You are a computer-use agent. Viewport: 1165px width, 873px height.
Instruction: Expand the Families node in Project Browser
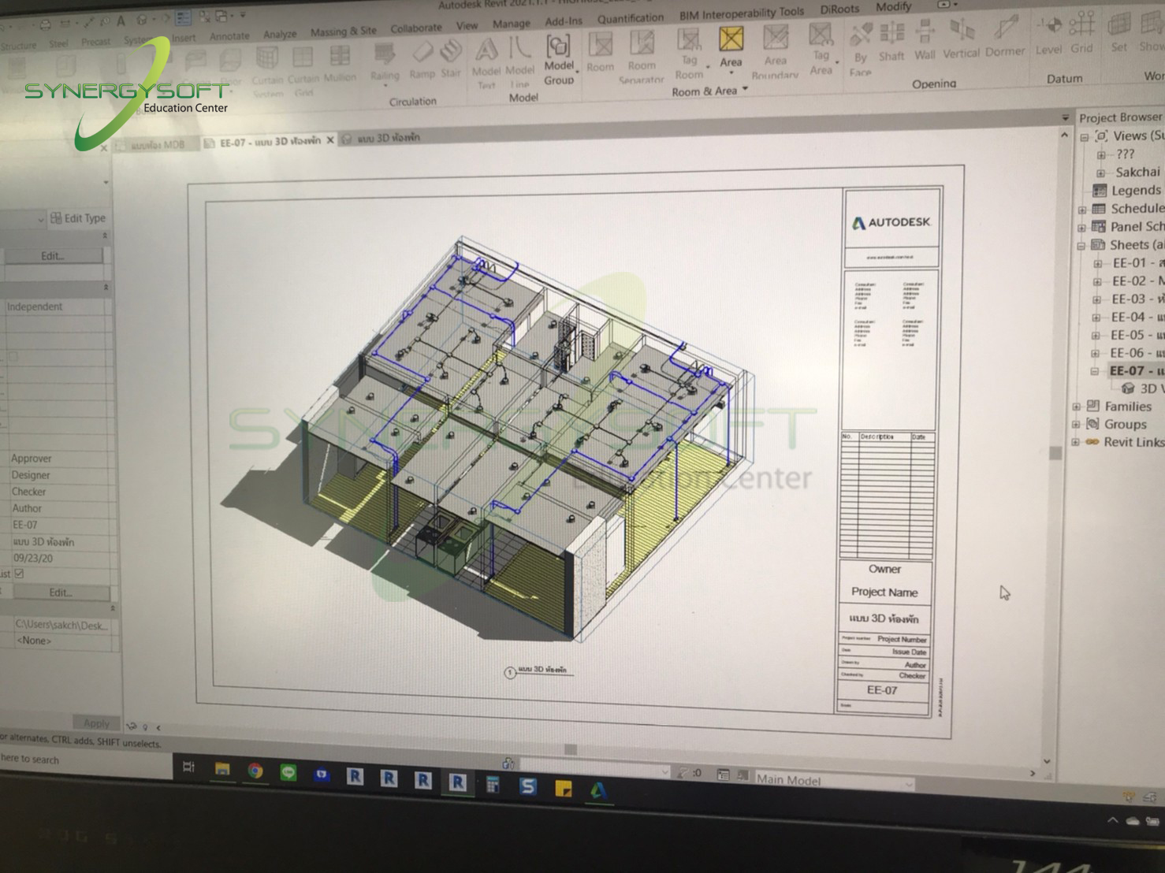pyautogui.click(x=1074, y=406)
